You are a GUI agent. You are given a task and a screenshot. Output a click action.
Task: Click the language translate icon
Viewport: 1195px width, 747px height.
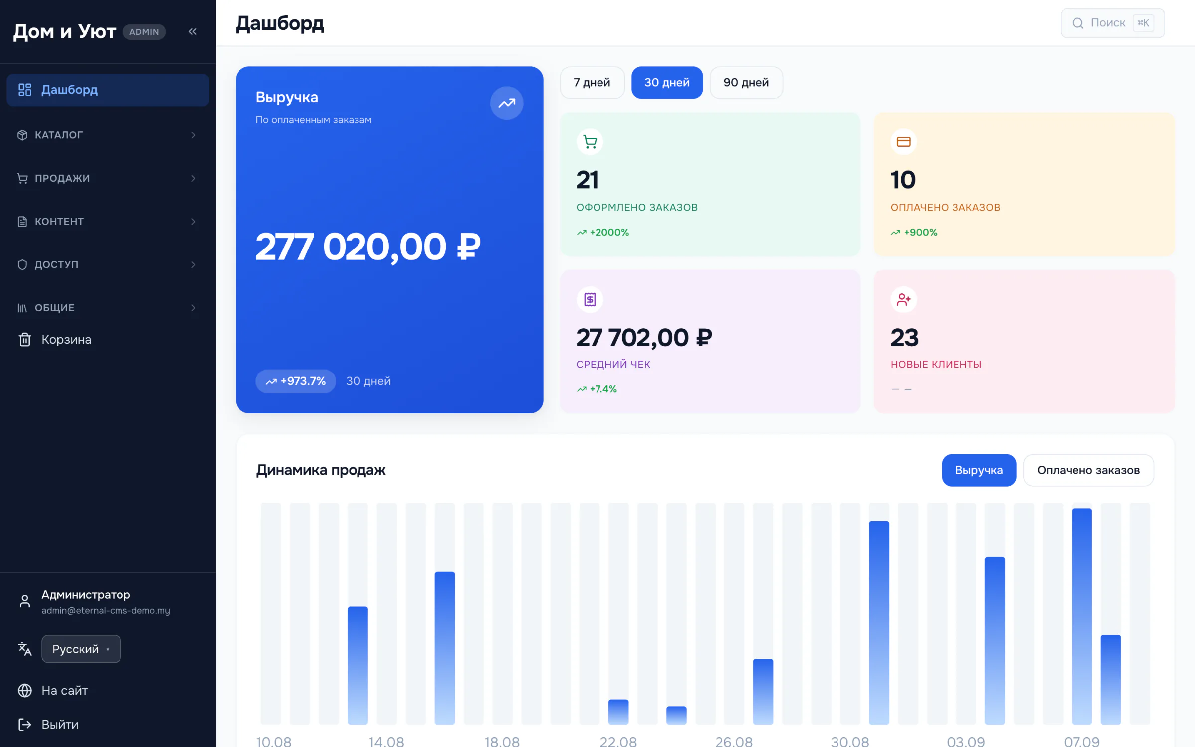pos(25,649)
